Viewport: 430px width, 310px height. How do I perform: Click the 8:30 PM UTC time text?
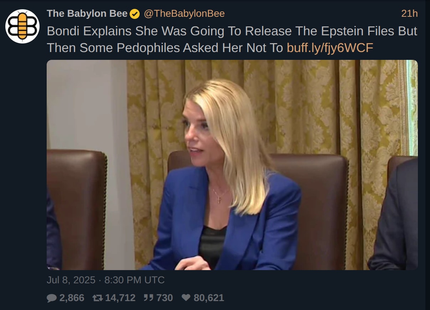coord(134,280)
